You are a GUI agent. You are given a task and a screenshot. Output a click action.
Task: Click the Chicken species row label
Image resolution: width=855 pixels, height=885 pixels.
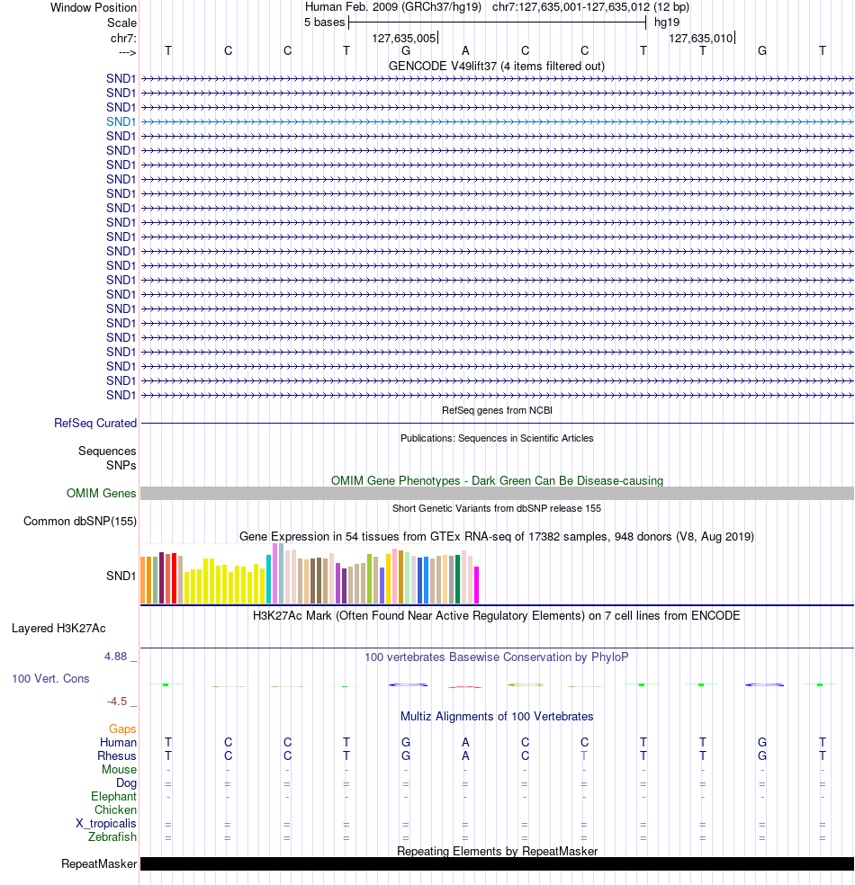[x=115, y=810]
